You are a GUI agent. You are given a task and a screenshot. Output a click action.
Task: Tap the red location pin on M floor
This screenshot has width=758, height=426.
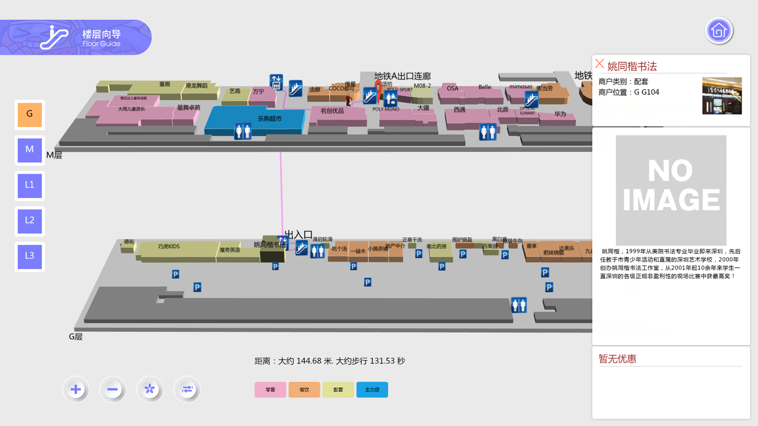378,89
